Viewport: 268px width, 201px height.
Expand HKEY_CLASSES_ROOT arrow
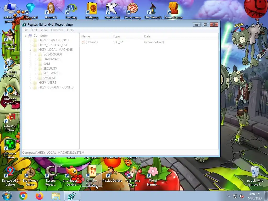30,40
